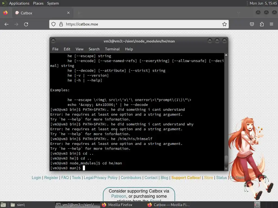The width and height of the screenshot is (278, 208).
Task: Open terminal Terminal menu
Action: coord(112,49)
